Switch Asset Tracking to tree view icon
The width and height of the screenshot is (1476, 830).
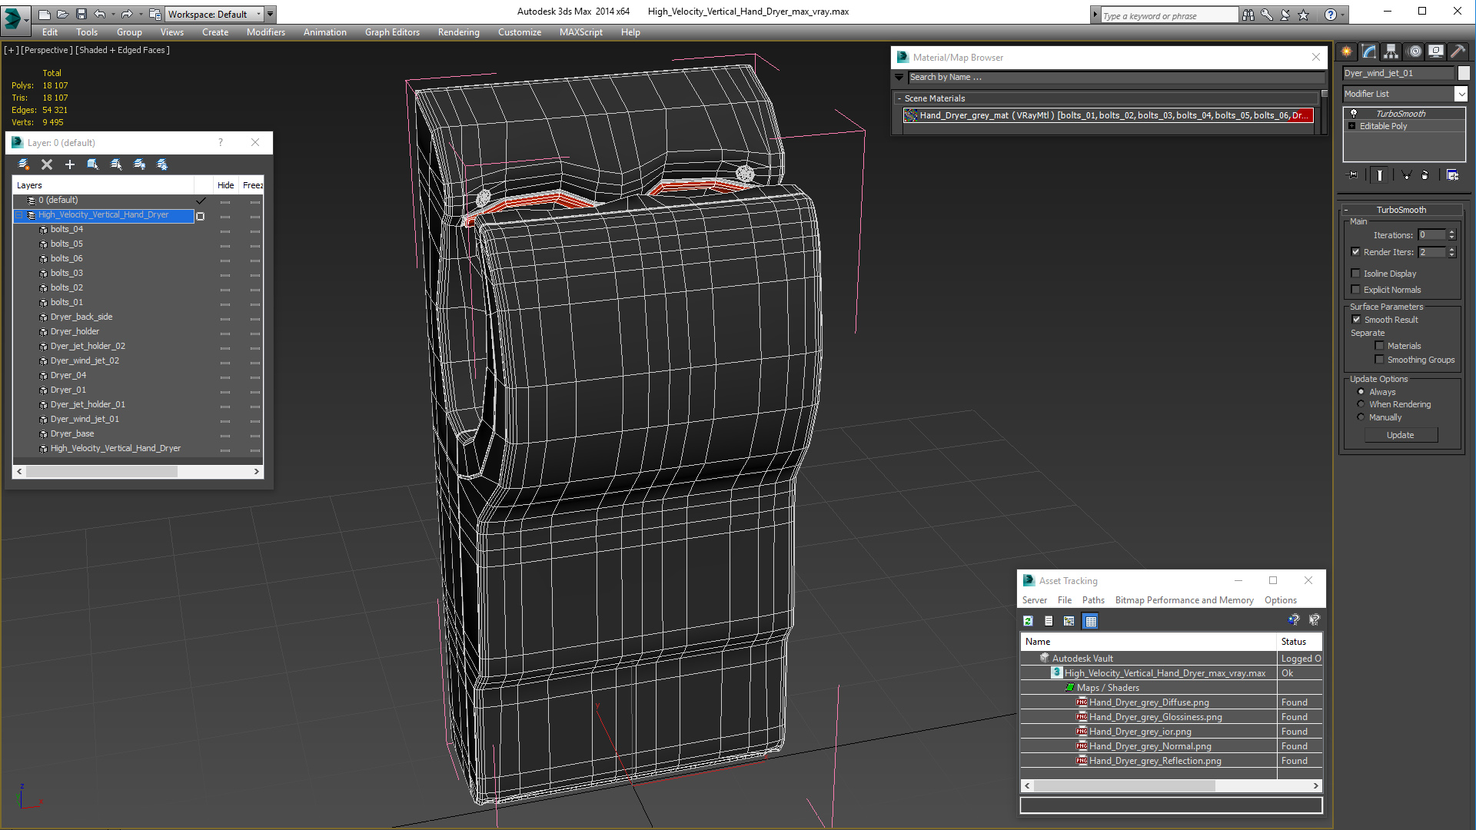tap(1069, 621)
